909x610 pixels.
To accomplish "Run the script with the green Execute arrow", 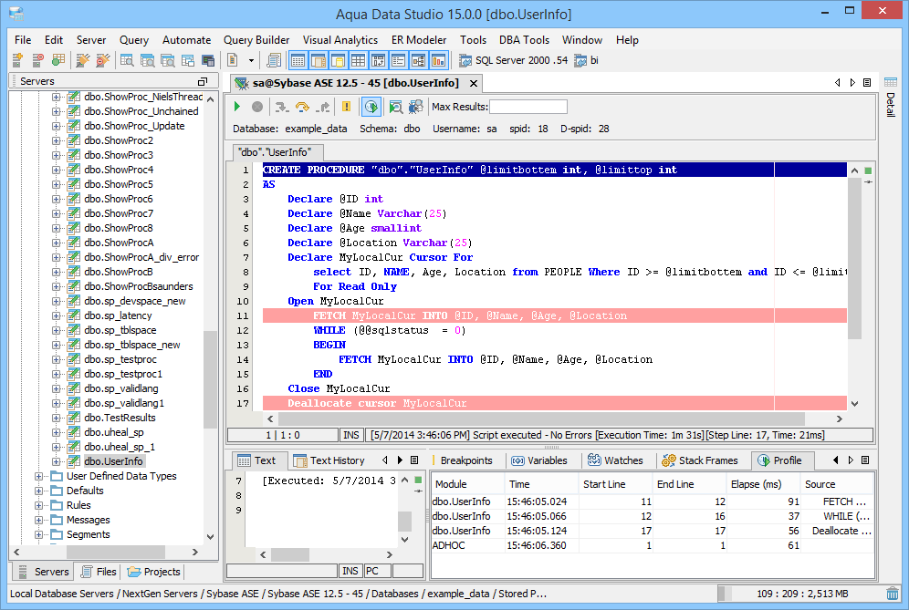I will 237,107.
